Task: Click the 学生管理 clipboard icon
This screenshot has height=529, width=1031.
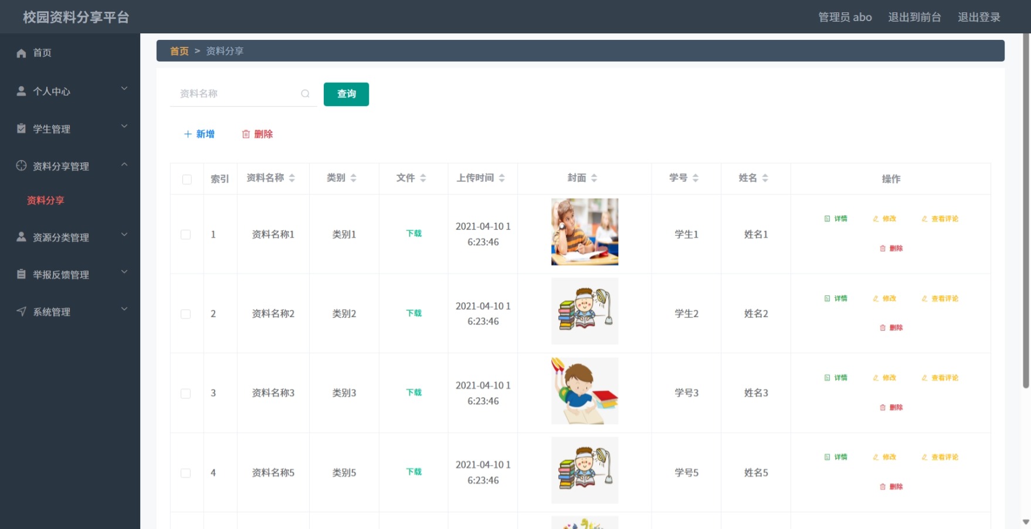Action: (22, 128)
